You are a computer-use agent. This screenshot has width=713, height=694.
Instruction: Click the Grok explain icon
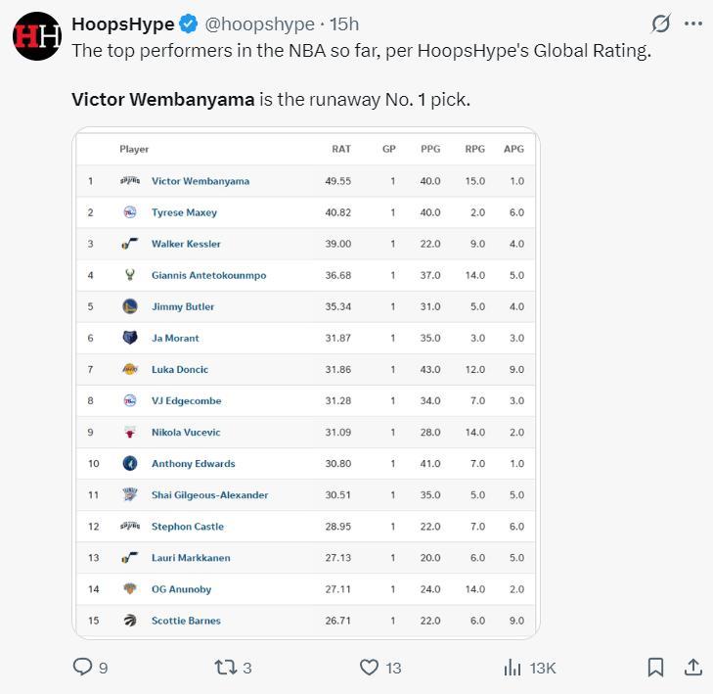pyautogui.click(x=661, y=23)
